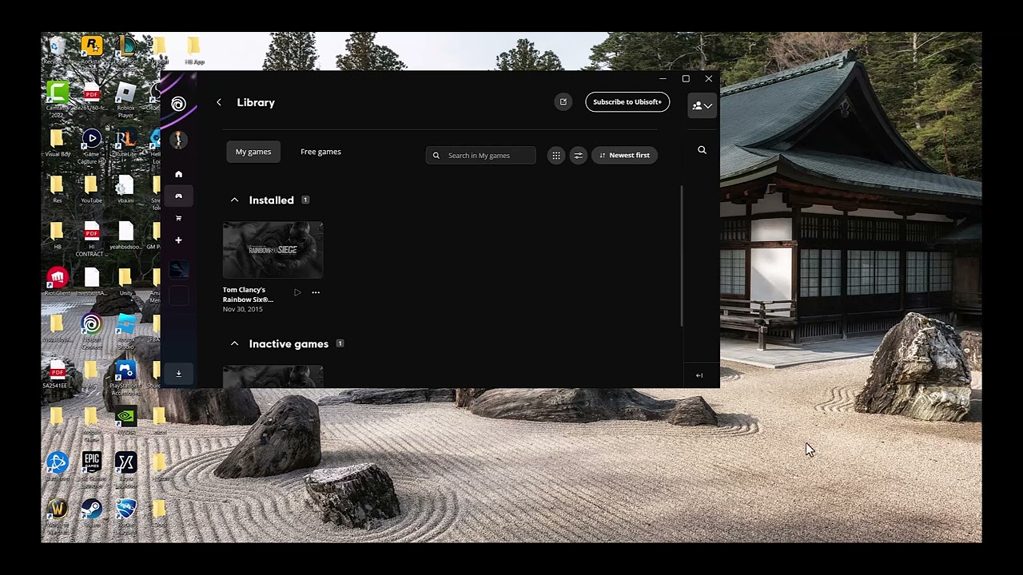
Task: Click the Tom Clancy's Rainbow Six title text
Action: [248, 295]
